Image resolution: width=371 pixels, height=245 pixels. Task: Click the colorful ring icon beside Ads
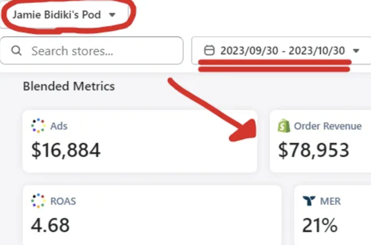(38, 126)
